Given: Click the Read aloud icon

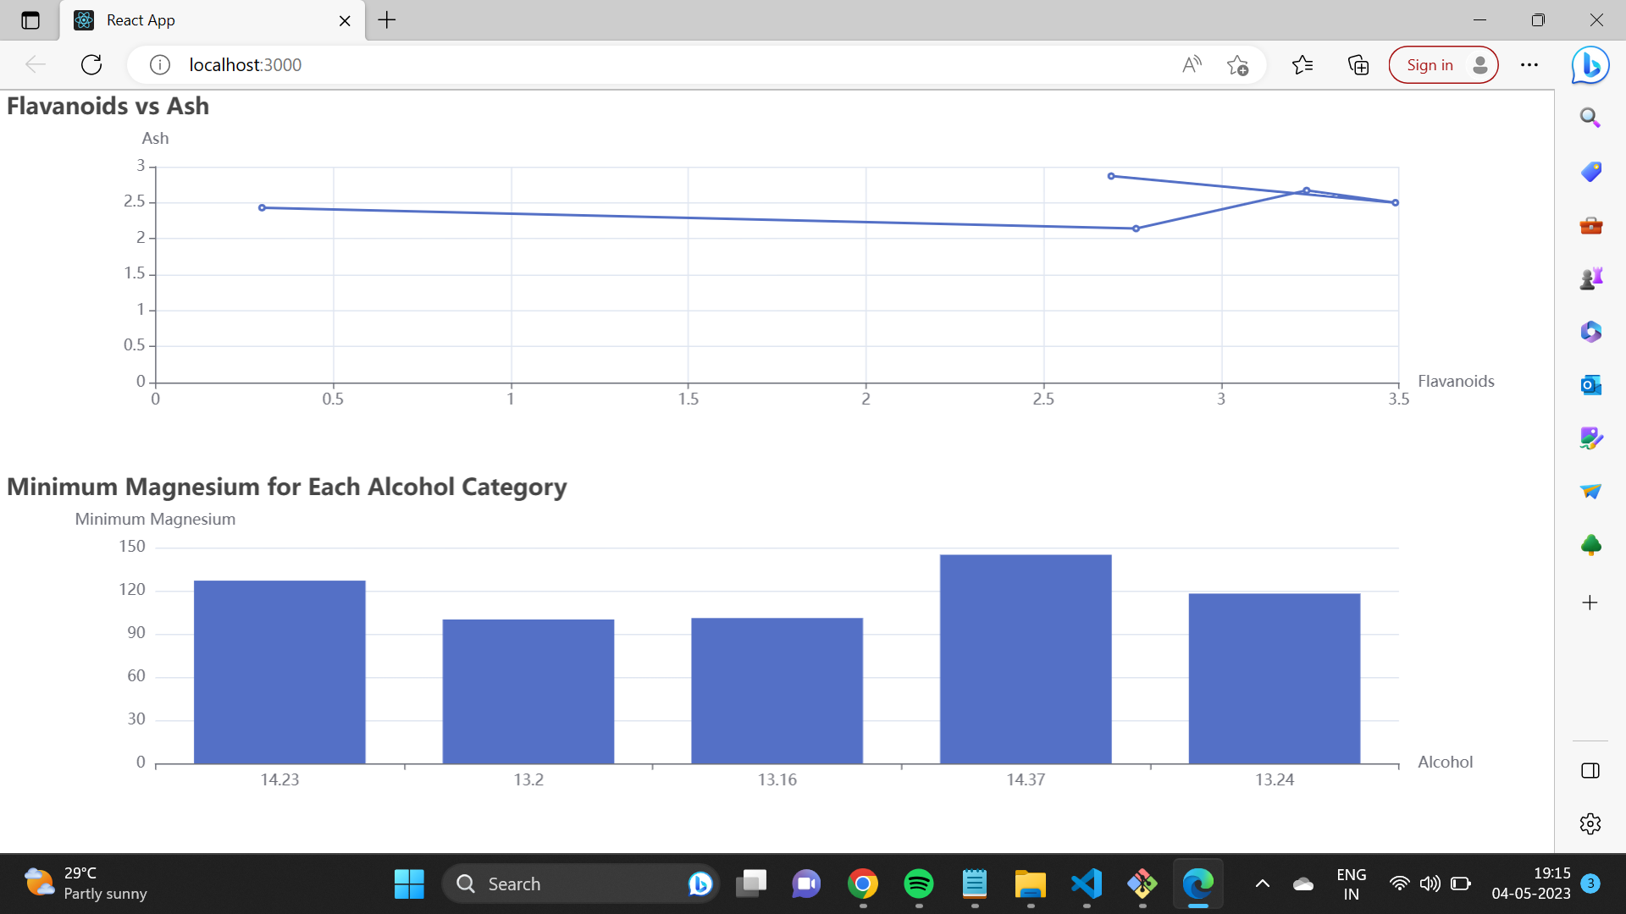Looking at the screenshot, I should click(x=1192, y=64).
